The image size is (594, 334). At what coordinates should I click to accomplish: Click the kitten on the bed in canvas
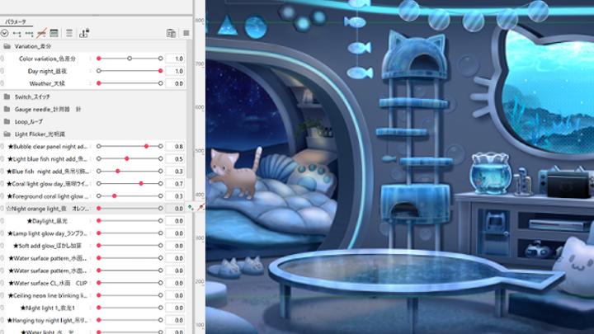pos(236,172)
